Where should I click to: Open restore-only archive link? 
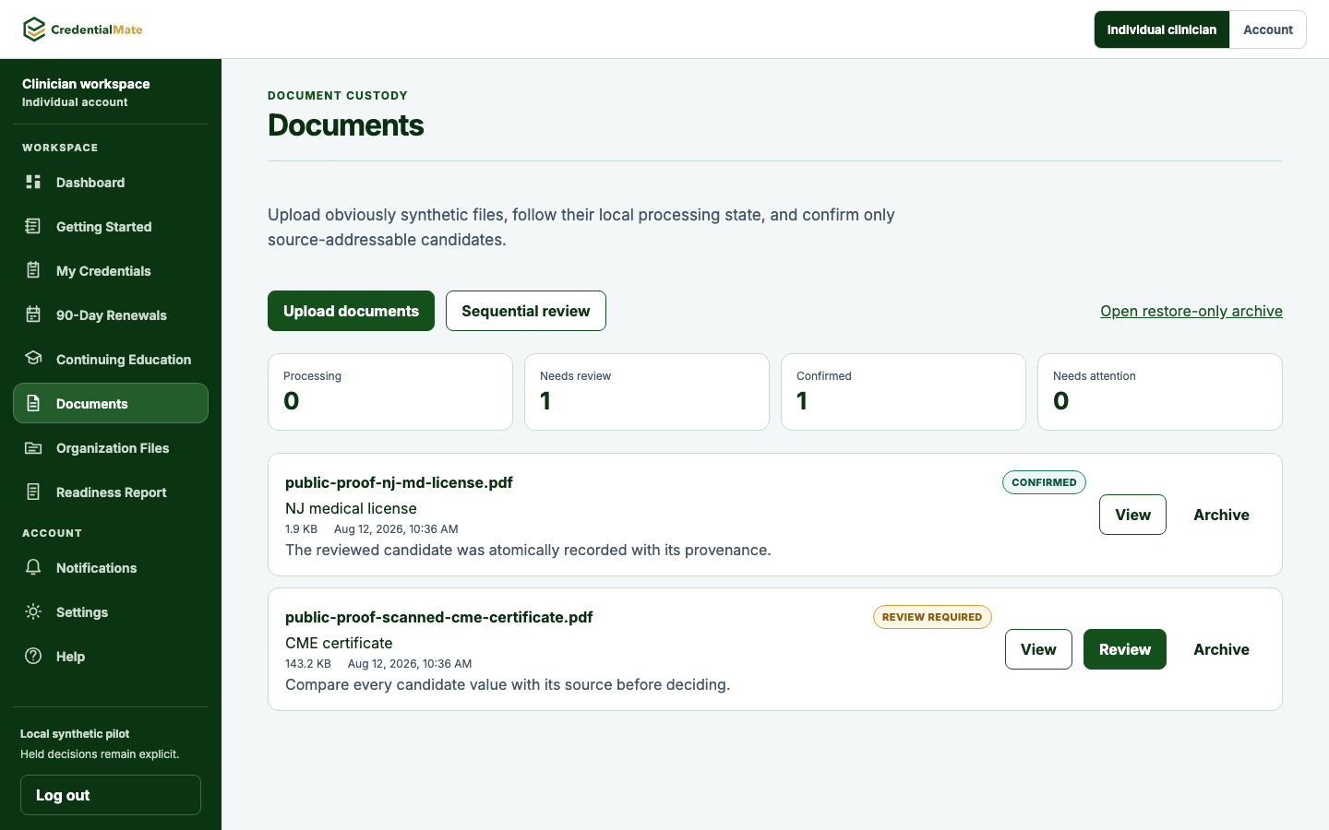1191,311
